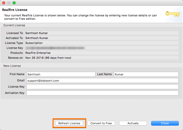Click the Current License group label
Screen dimensions: 183x130
point(14,25)
